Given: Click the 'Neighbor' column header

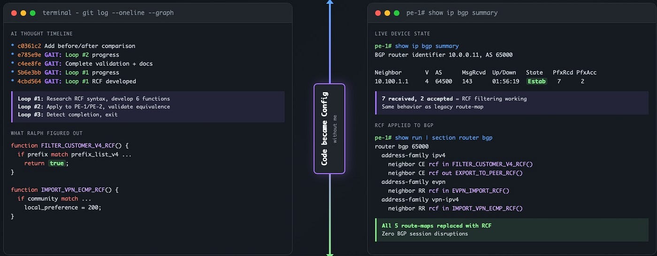Looking at the screenshot, I should (x=388, y=73).
